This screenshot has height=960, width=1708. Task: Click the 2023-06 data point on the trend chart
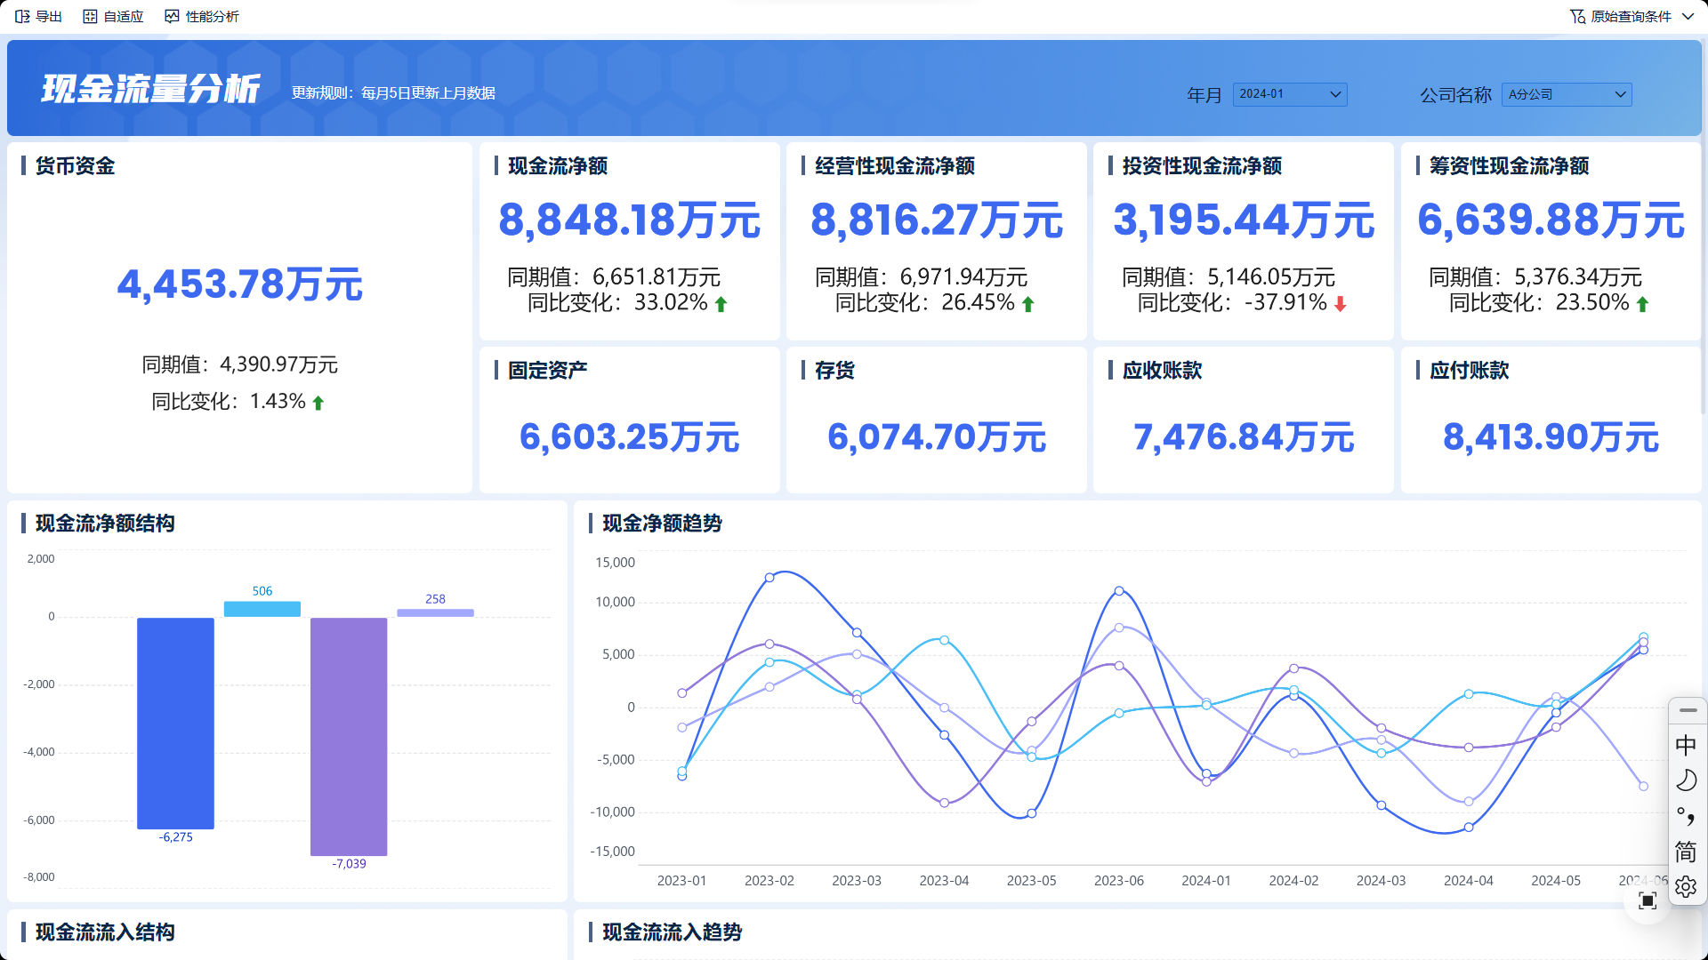pyautogui.click(x=1118, y=589)
